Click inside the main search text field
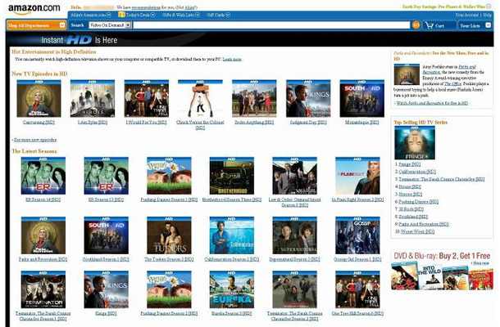Viewport: 500px width, 327px height. (271, 25)
